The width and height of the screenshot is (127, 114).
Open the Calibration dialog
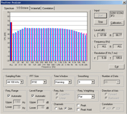(117, 23)
